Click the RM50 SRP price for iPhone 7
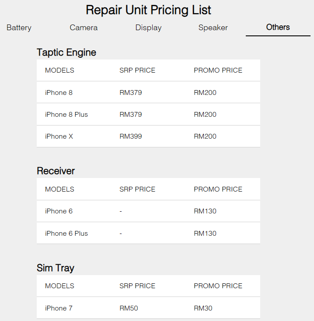The height and width of the screenshot is (321, 314). tap(129, 308)
